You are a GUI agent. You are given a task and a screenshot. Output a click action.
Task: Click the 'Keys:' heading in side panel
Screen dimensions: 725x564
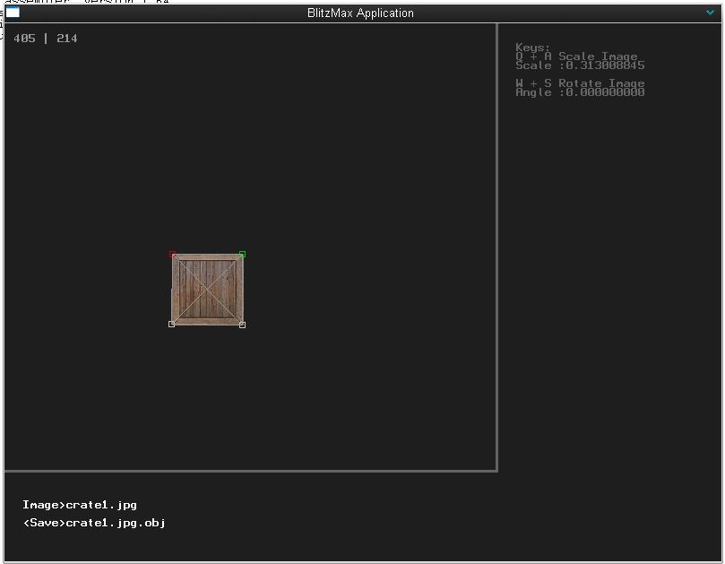533,48
